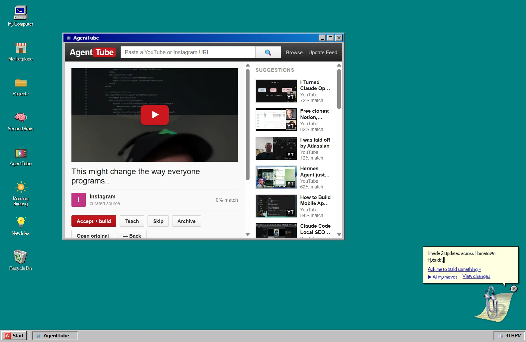Click the Open original button
This screenshot has height=342, width=526.
pyautogui.click(x=93, y=234)
